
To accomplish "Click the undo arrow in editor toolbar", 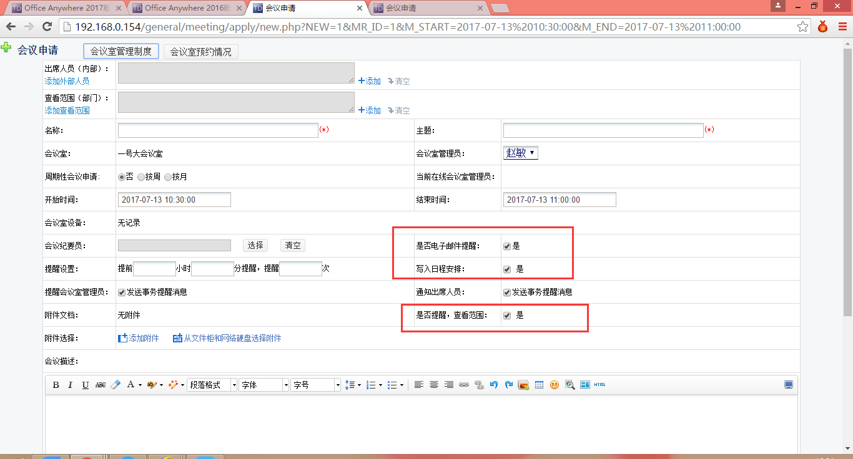I will (x=494, y=385).
